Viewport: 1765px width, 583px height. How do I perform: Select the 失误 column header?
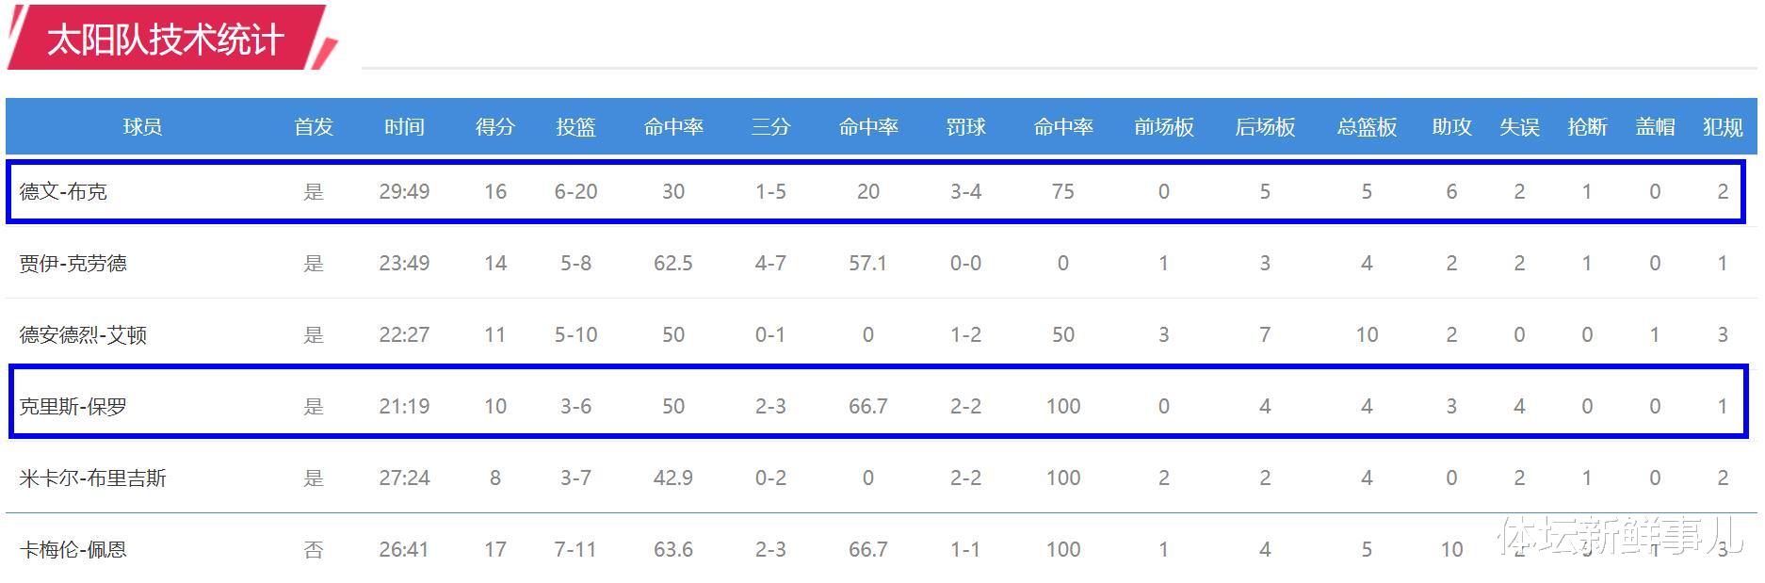point(1519,127)
